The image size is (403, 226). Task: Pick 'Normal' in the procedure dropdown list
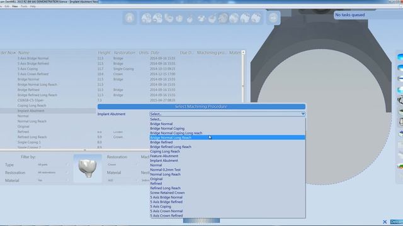[227, 165]
